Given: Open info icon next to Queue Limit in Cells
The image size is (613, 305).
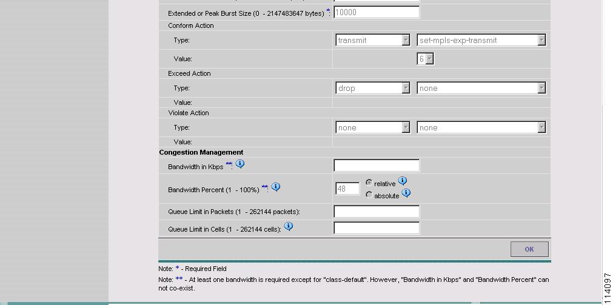Looking at the screenshot, I should click(x=289, y=226).
